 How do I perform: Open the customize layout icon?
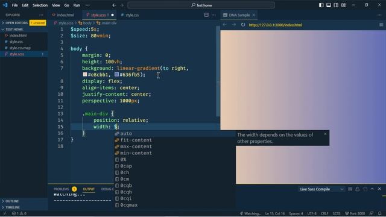coord(343,5)
